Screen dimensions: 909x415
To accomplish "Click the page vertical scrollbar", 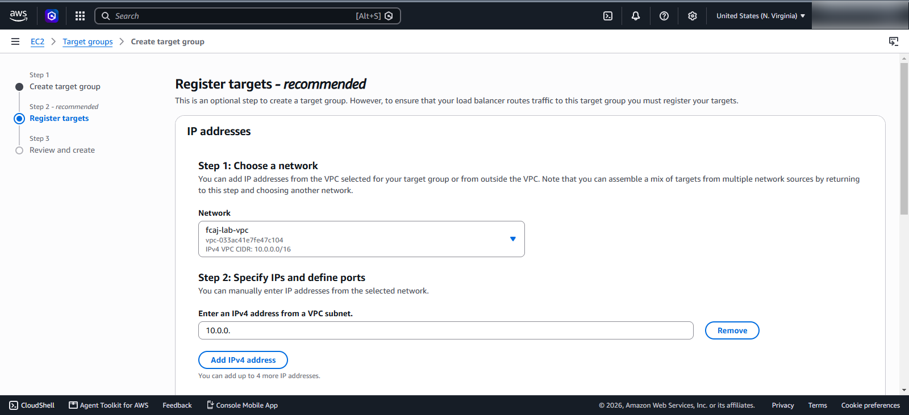I will [904, 139].
